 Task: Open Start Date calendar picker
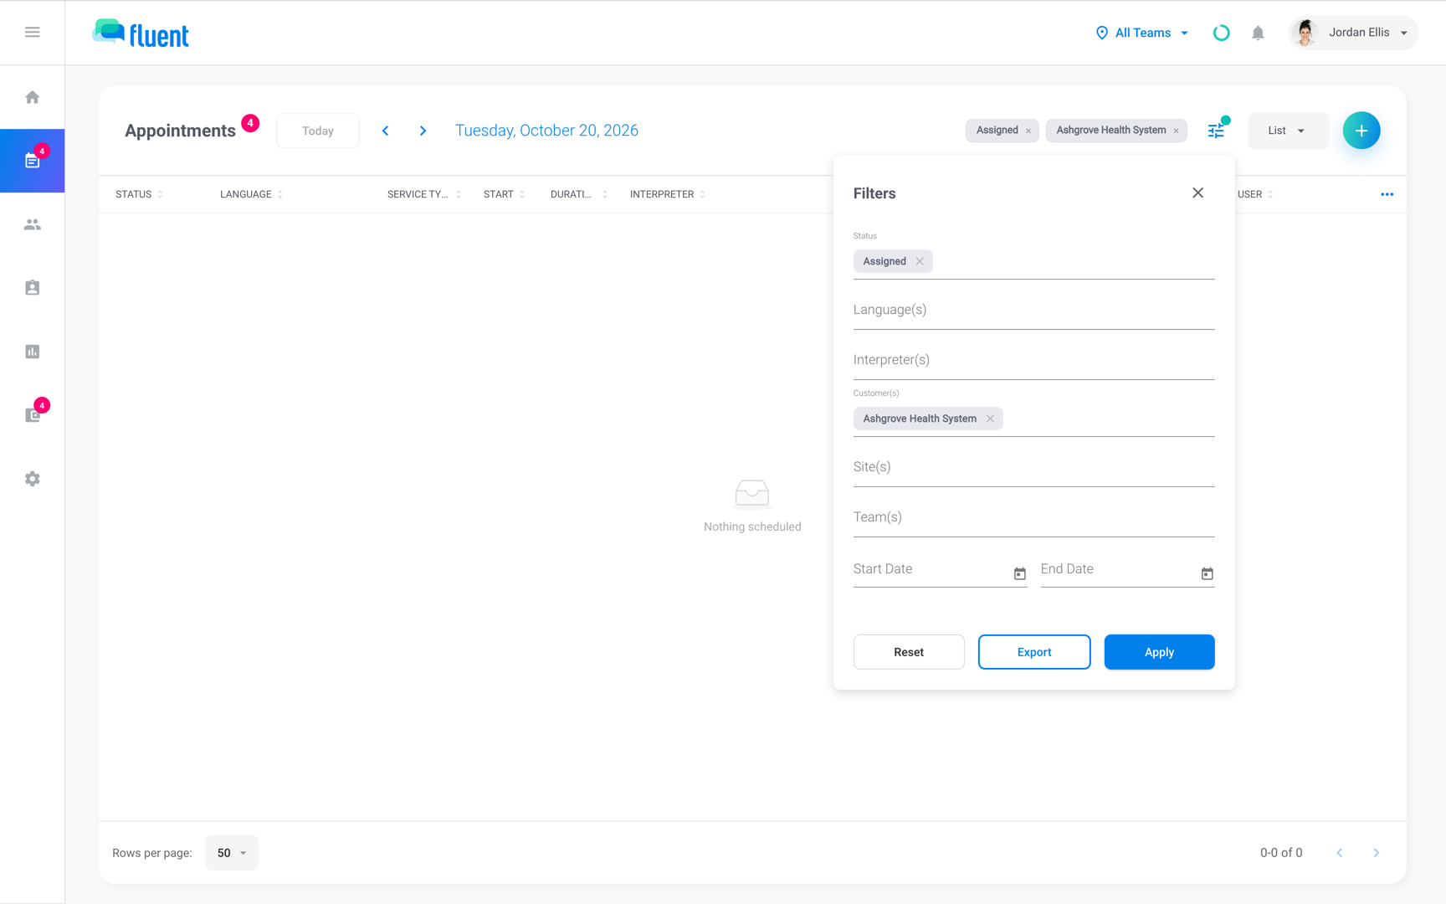(x=1019, y=573)
